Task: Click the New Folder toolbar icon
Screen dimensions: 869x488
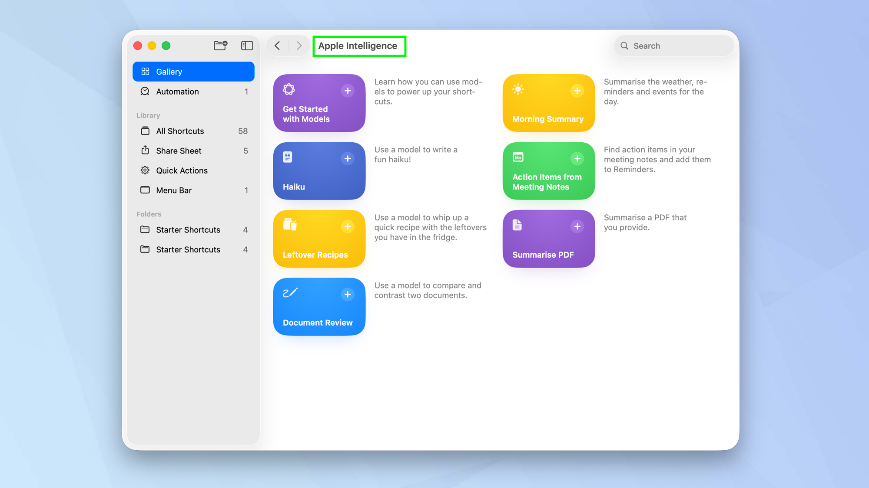Action: (x=220, y=46)
